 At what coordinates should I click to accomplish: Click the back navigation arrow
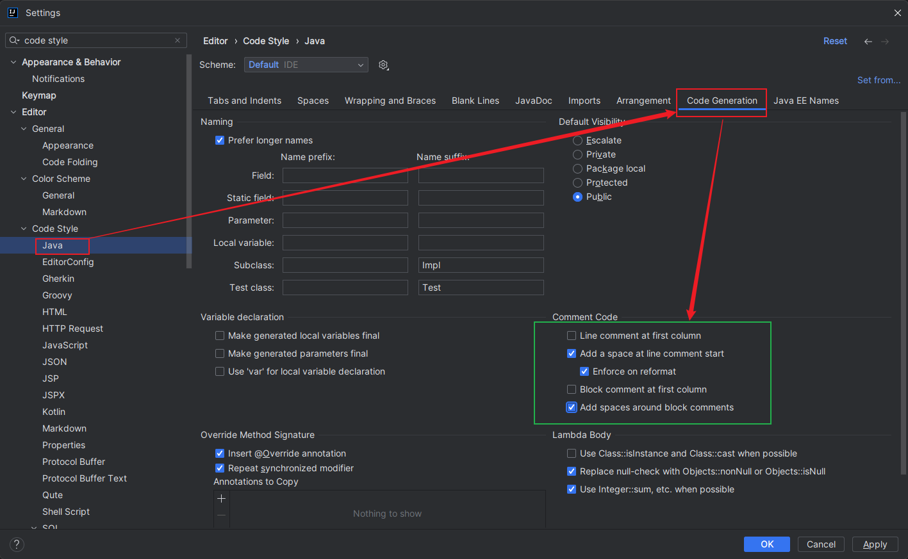tap(868, 41)
